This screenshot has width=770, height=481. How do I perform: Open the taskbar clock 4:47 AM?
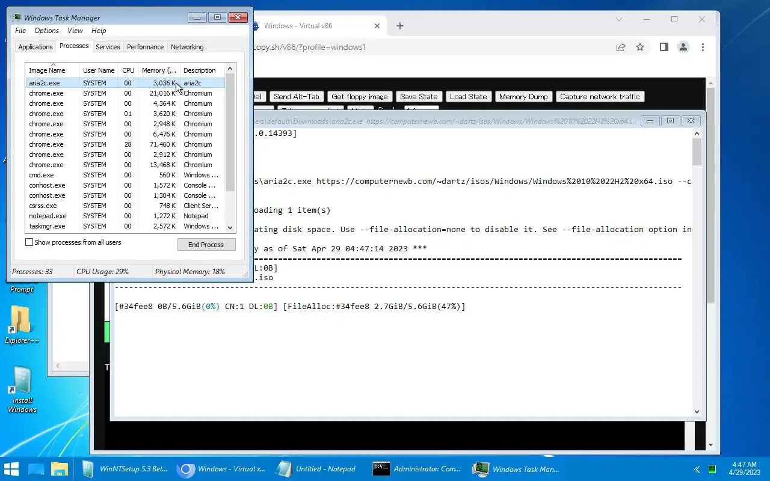(x=745, y=468)
